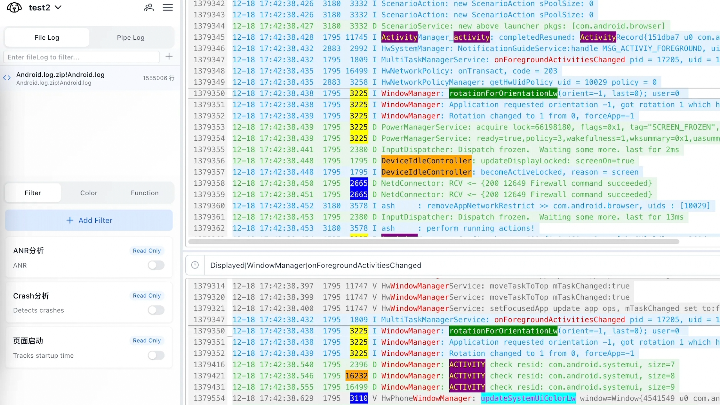Select line 1379347 onForegroundActivitiesChanged in upper pane
Screen dimensions: 720x405
pyautogui.click(x=454, y=60)
